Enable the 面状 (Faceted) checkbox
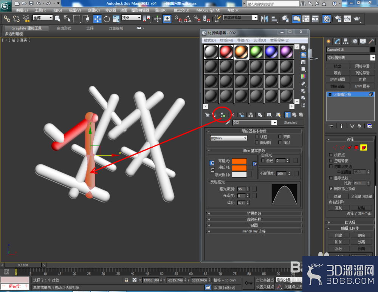Image resolution: width=378 pixels, height=292 pixels. tap(280, 142)
